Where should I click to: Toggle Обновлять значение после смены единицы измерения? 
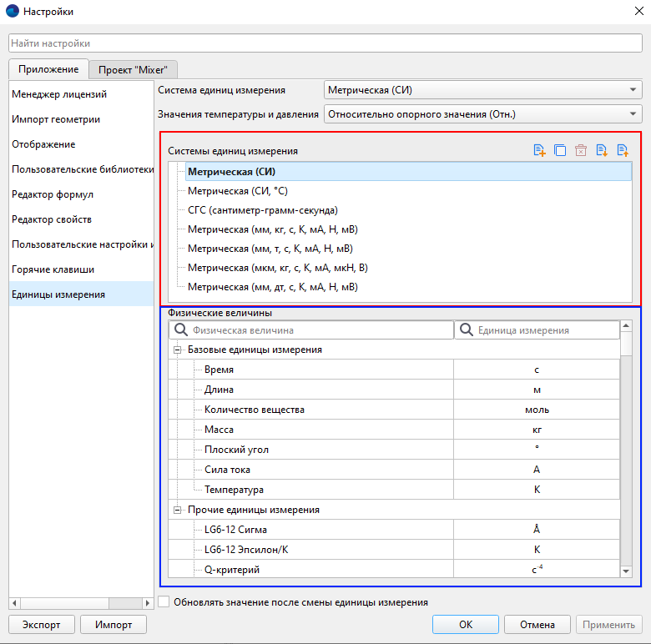tap(164, 601)
